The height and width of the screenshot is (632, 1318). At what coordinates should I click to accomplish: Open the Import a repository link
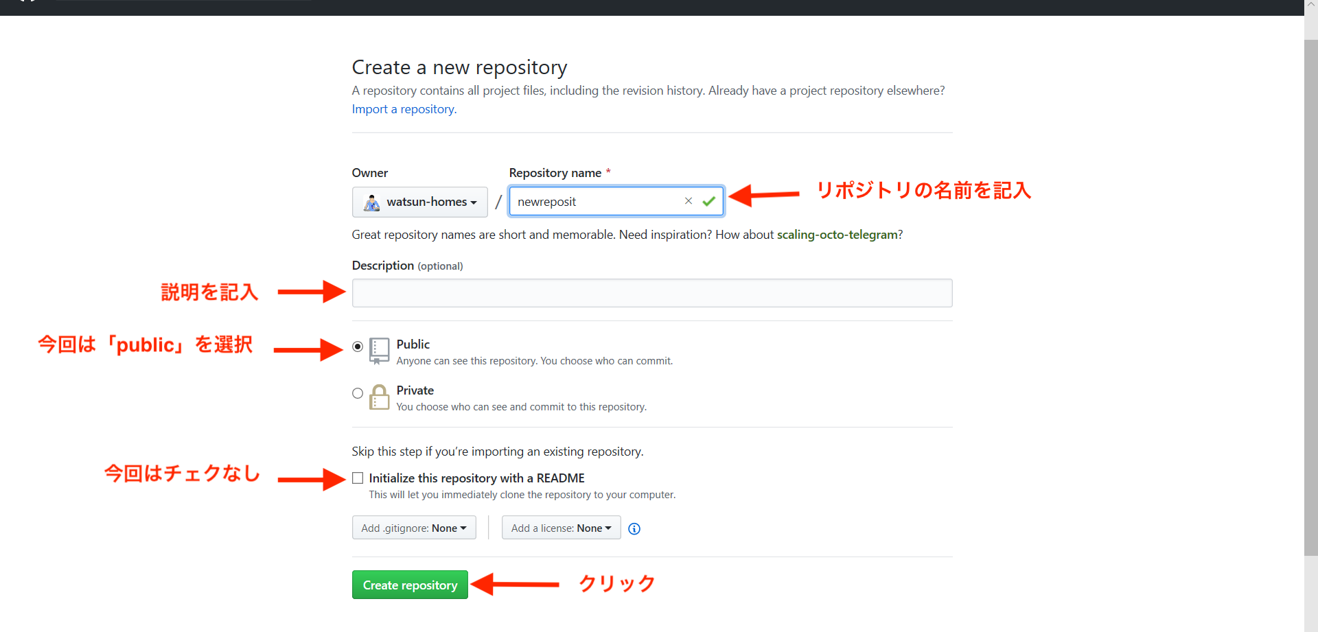pyautogui.click(x=403, y=109)
